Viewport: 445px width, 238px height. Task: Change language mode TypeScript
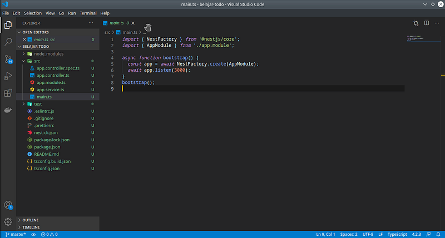coord(397,234)
